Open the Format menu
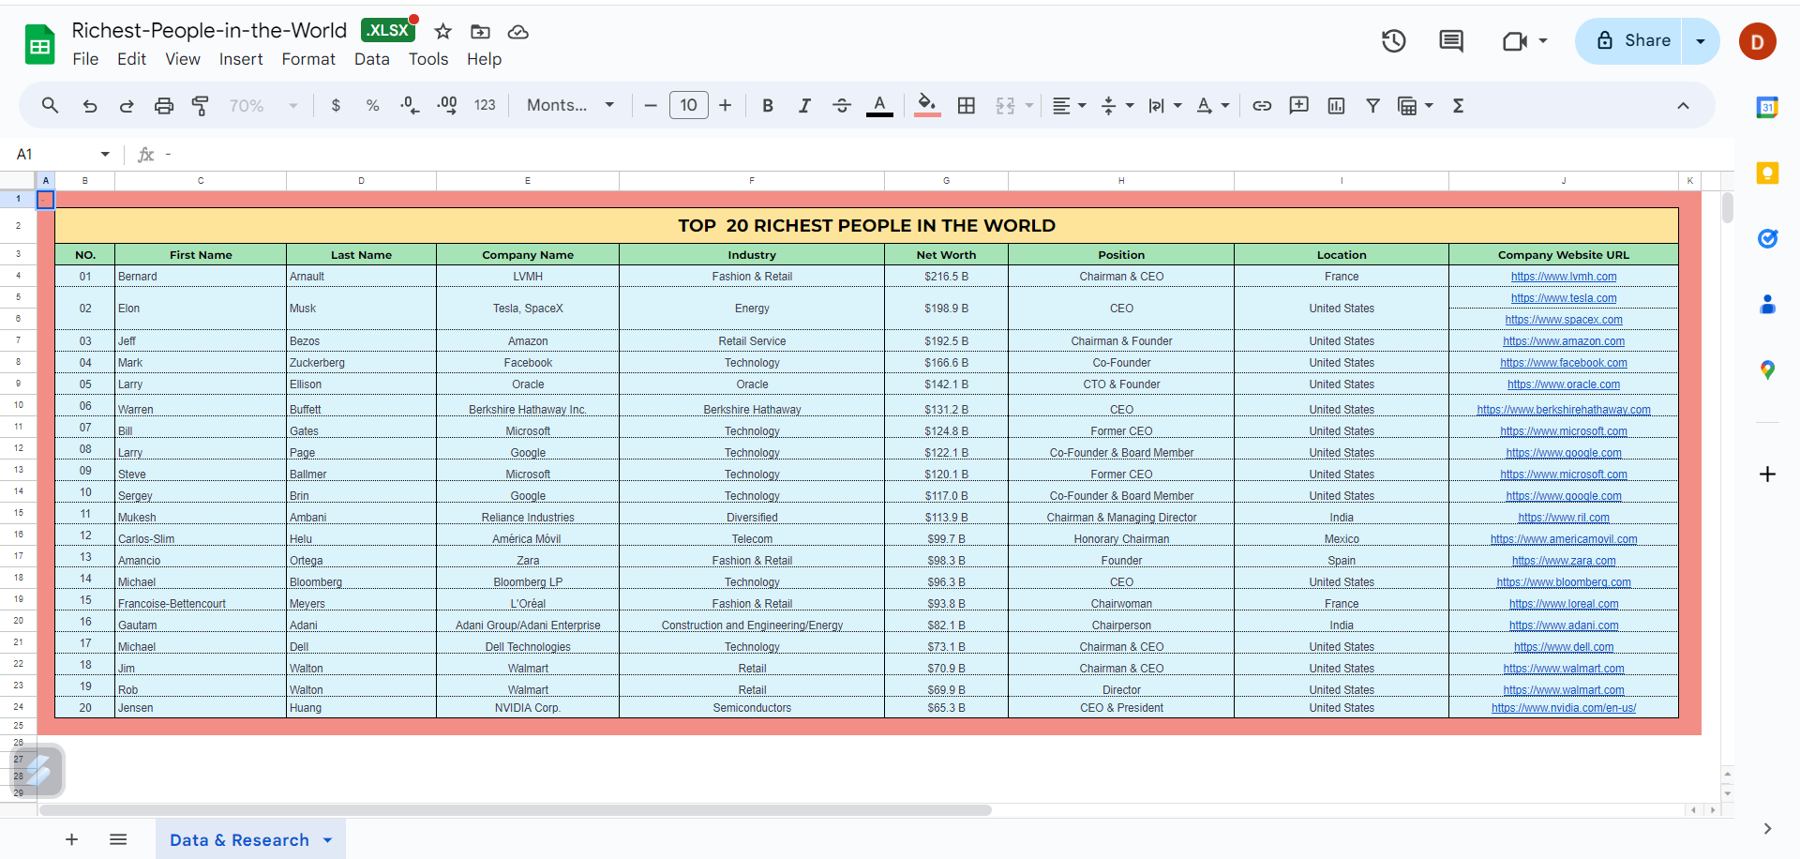Screen dimensions: 1800x859 tap(308, 59)
